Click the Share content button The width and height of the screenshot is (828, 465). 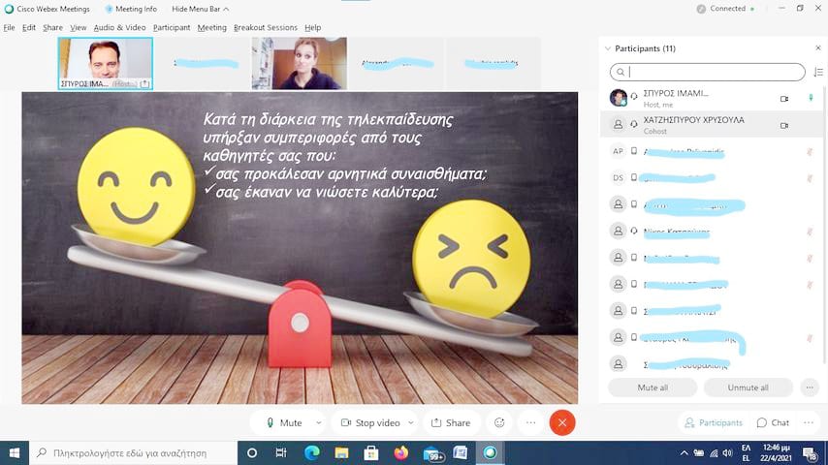(451, 422)
